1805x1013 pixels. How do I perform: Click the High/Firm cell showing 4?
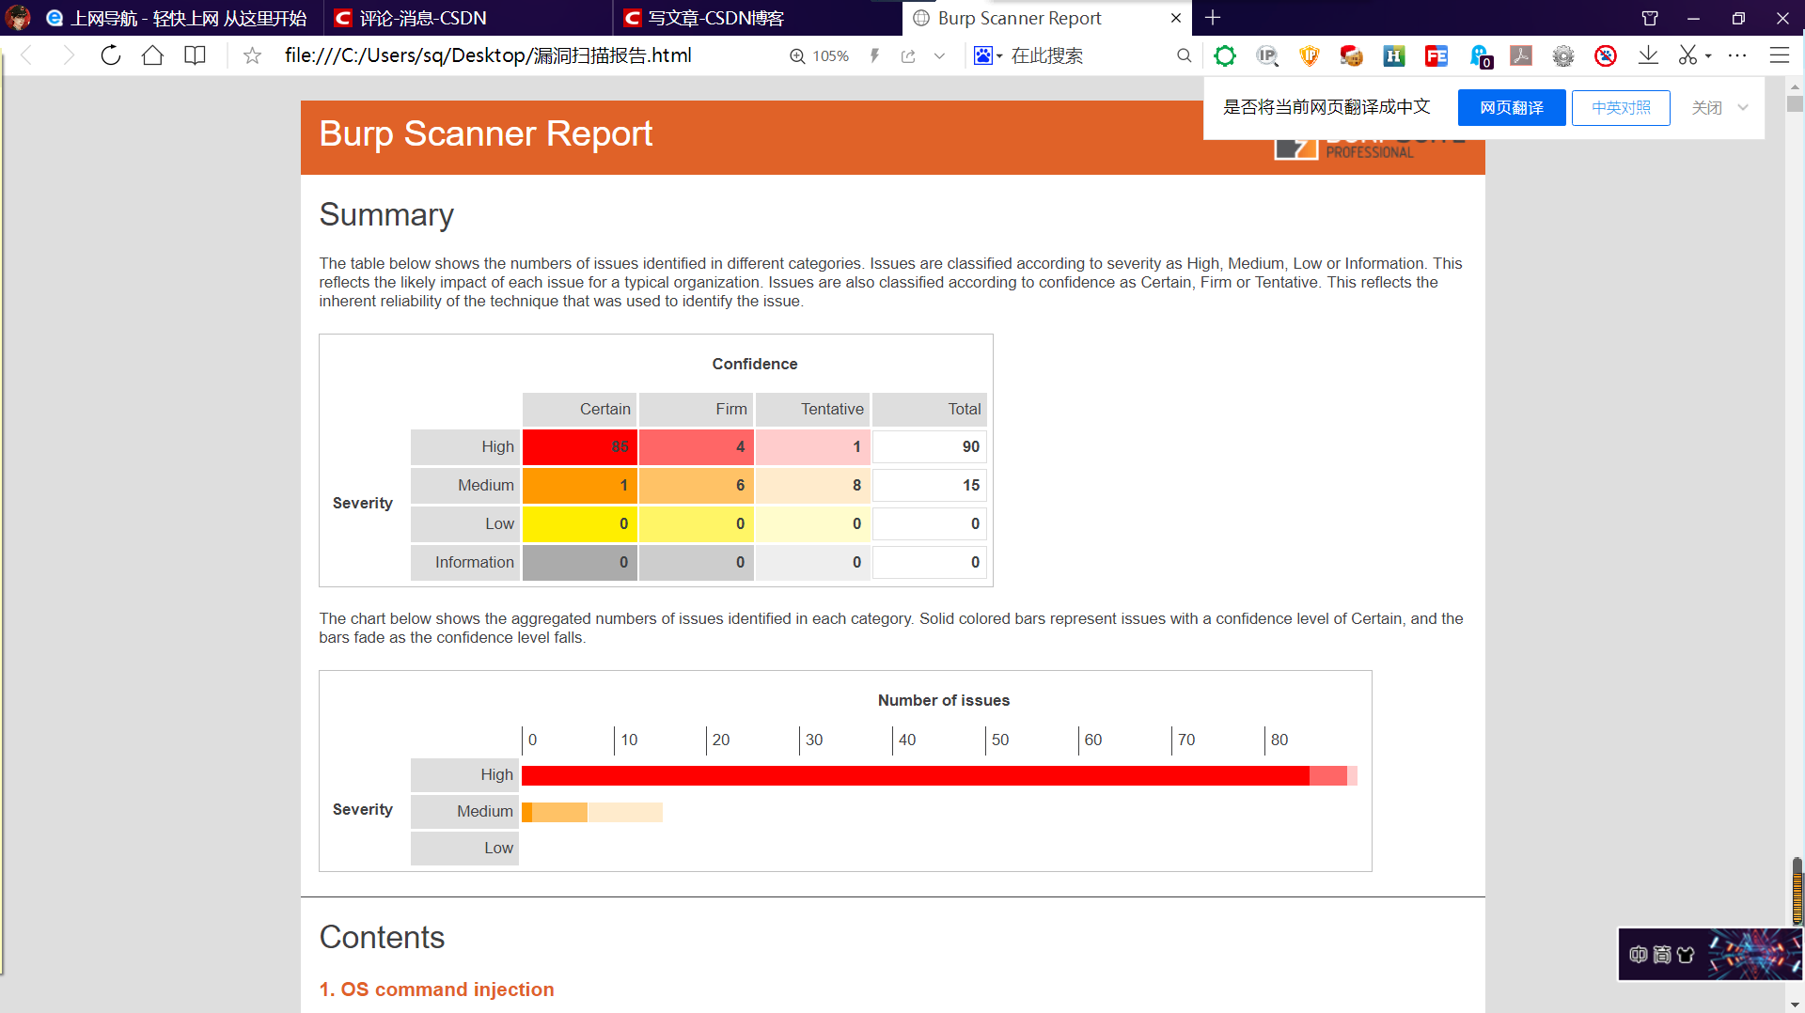pos(697,447)
